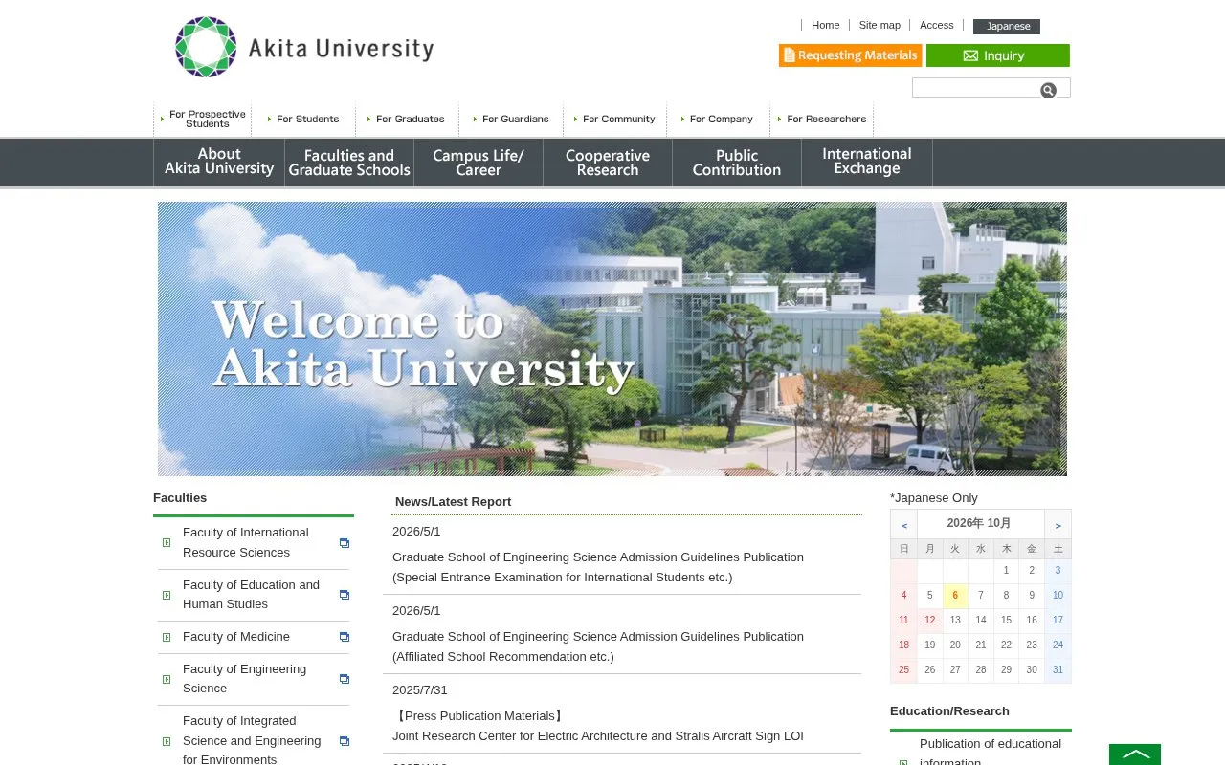
Task: Go to previous month in calendar
Action: (903, 525)
